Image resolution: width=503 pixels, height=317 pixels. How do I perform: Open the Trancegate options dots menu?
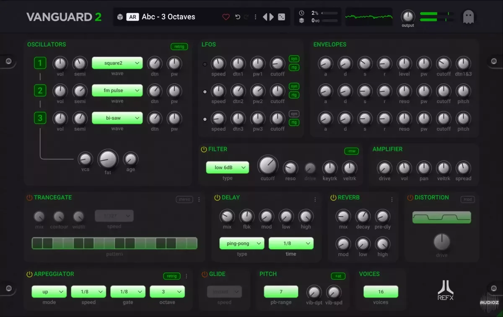199,200
